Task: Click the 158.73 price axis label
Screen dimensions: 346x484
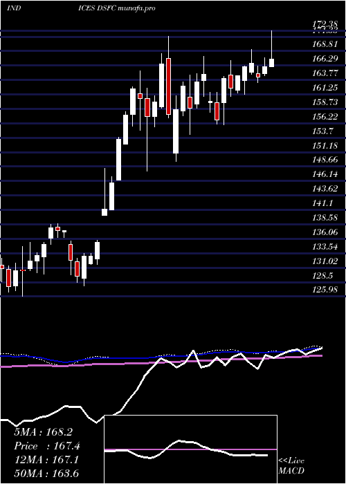Action: 325,102
